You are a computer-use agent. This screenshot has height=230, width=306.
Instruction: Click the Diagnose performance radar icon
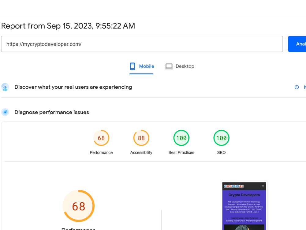(x=5, y=112)
